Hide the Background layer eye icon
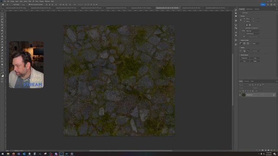278x156 pixels. pos(240,95)
